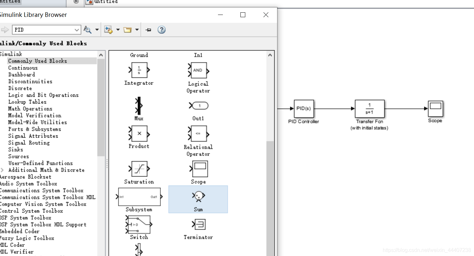Select Dashboard library in tree
Image resolution: width=474 pixels, height=256 pixels.
21,75
